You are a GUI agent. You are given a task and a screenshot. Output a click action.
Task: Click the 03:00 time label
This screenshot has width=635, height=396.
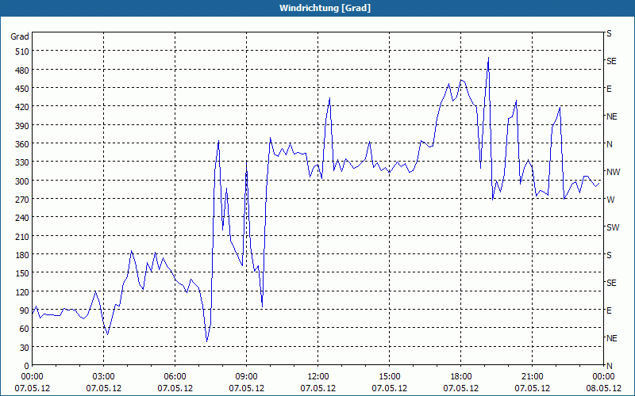[104, 377]
